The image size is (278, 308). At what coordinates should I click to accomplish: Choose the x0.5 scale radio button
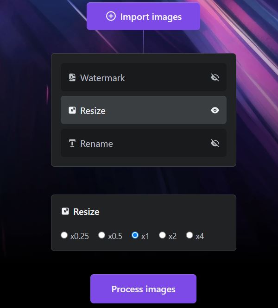(102, 235)
